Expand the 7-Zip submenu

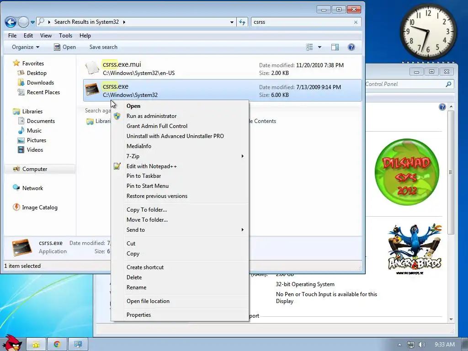[180, 156]
